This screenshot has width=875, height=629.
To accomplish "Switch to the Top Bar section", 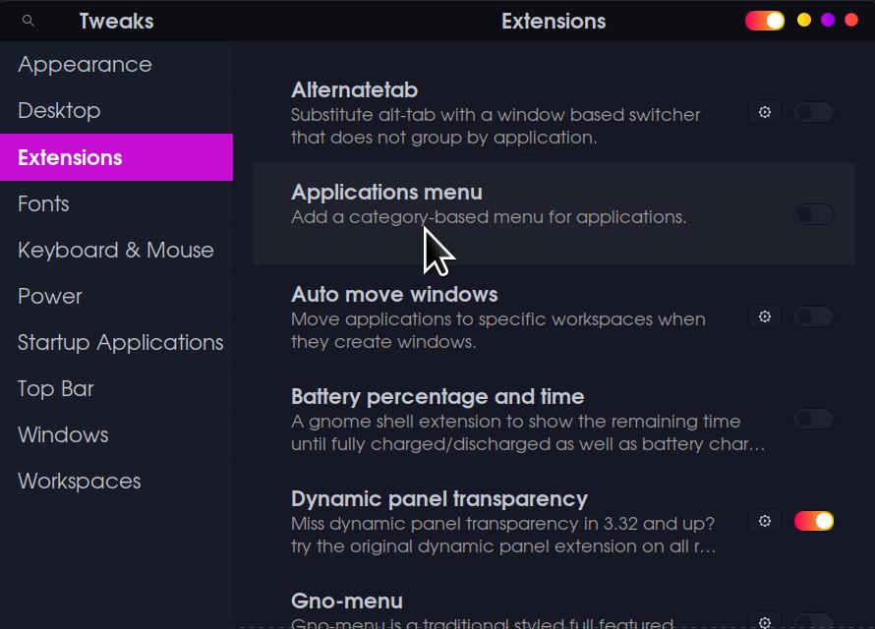I will [x=56, y=388].
